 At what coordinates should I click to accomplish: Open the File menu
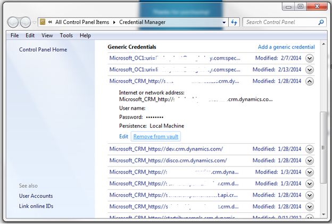pos(14,35)
